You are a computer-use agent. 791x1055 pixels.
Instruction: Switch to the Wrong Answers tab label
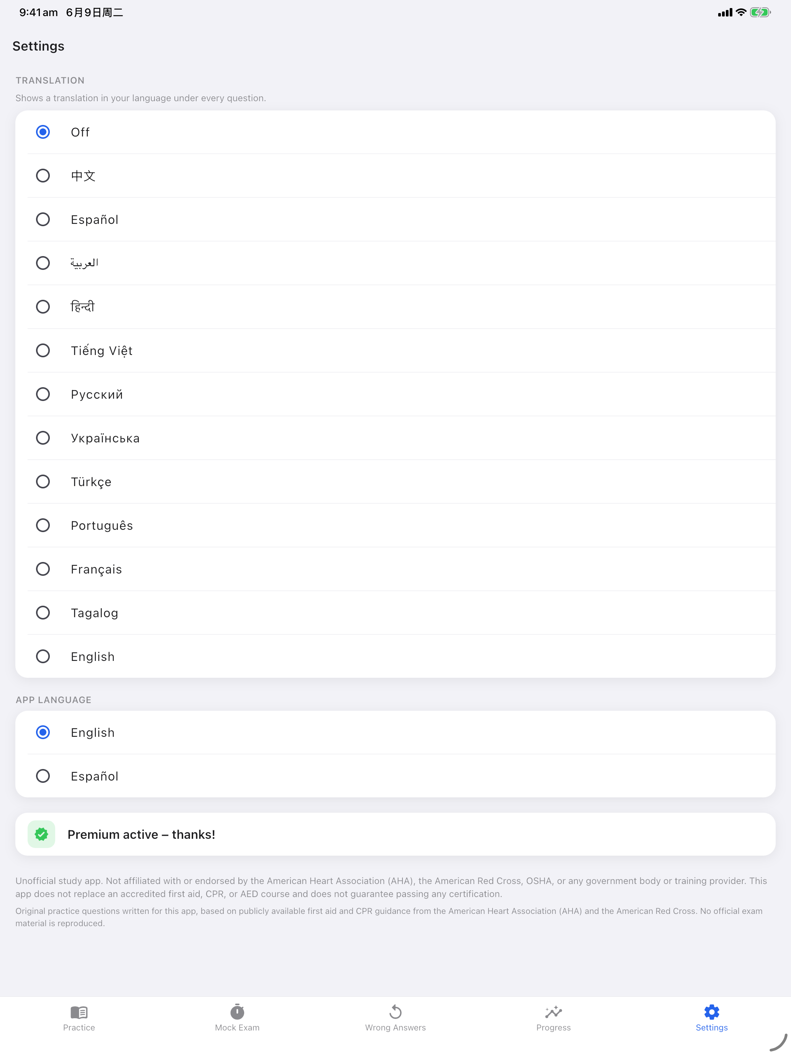click(395, 1028)
